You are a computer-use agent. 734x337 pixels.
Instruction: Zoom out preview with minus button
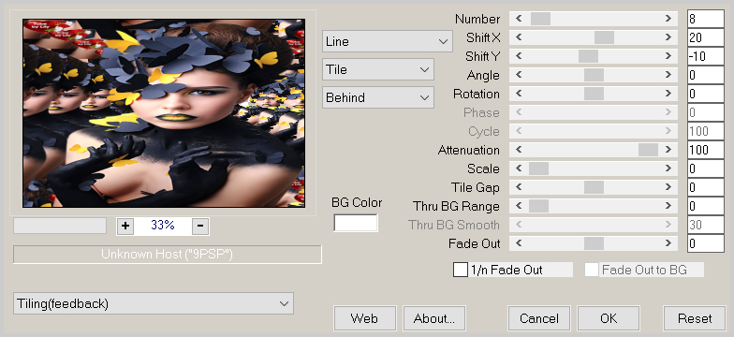(200, 226)
